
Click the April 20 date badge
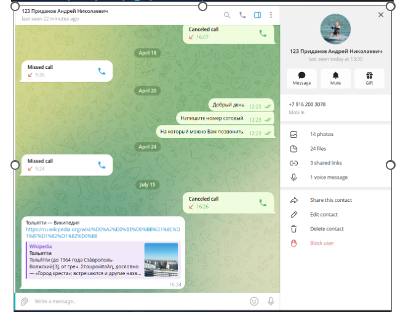(148, 90)
